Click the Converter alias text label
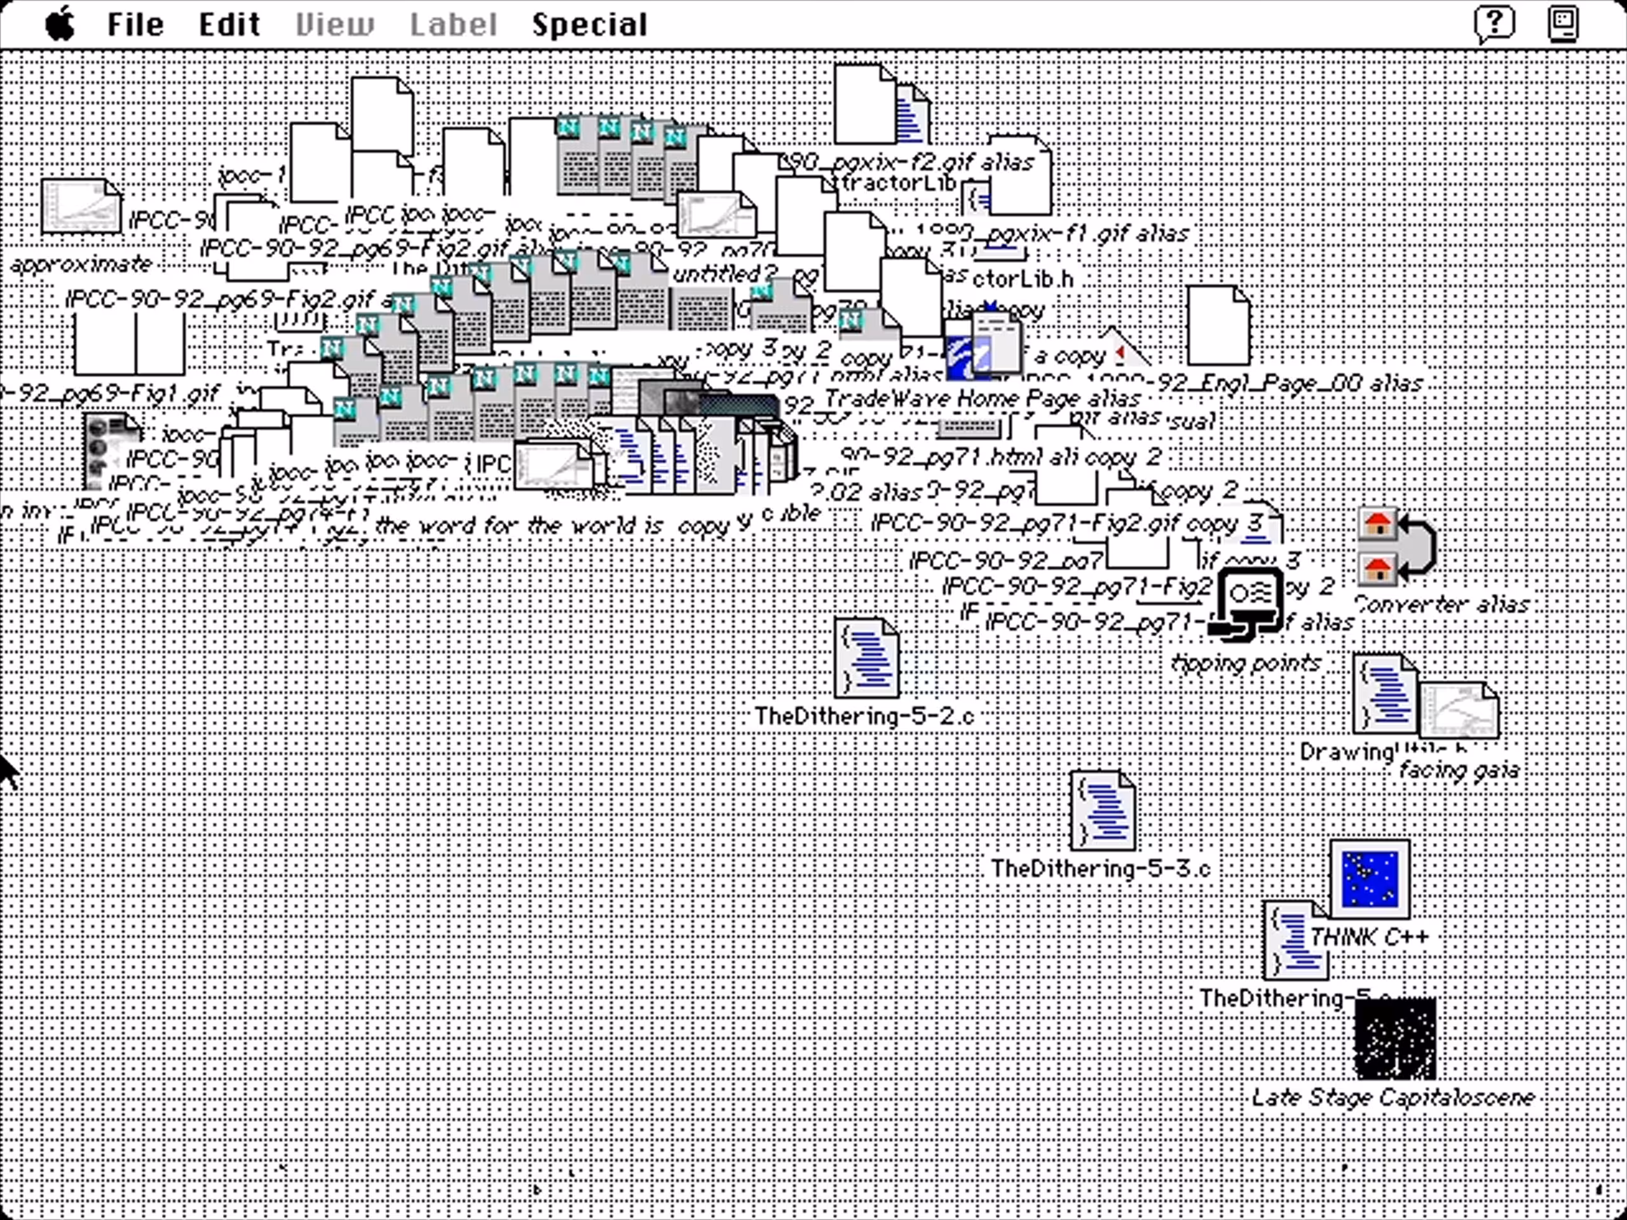This screenshot has height=1220, width=1627. pyautogui.click(x=1441, y=604)
